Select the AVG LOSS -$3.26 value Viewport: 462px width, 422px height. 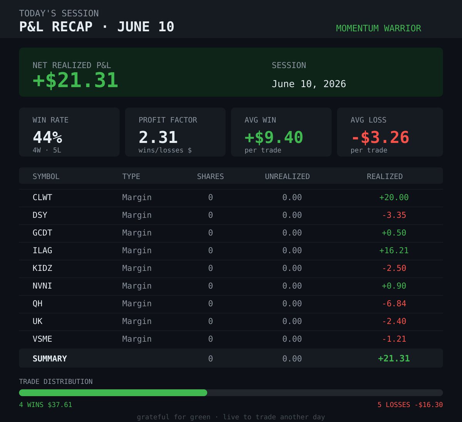[380, 137]
